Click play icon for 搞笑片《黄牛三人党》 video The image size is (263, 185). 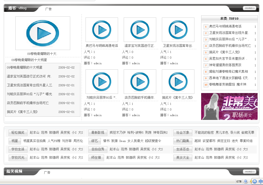coord(178,81)
